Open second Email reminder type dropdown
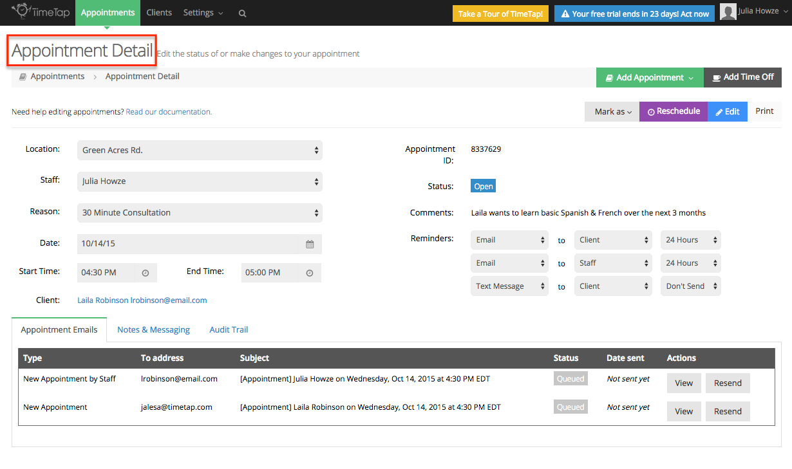The height and width of the screenshot is (469, 792). click(509, 263)
